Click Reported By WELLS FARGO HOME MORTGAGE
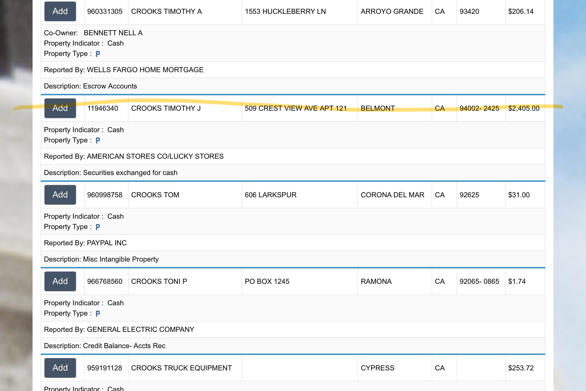The image size is (586, 391). 145,70
